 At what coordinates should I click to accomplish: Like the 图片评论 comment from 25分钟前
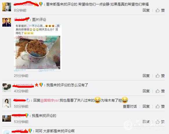[160, 76]
